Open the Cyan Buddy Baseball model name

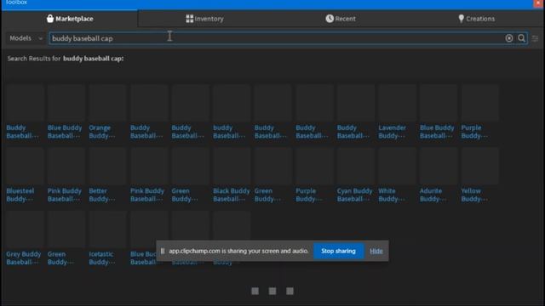point(354,195)
